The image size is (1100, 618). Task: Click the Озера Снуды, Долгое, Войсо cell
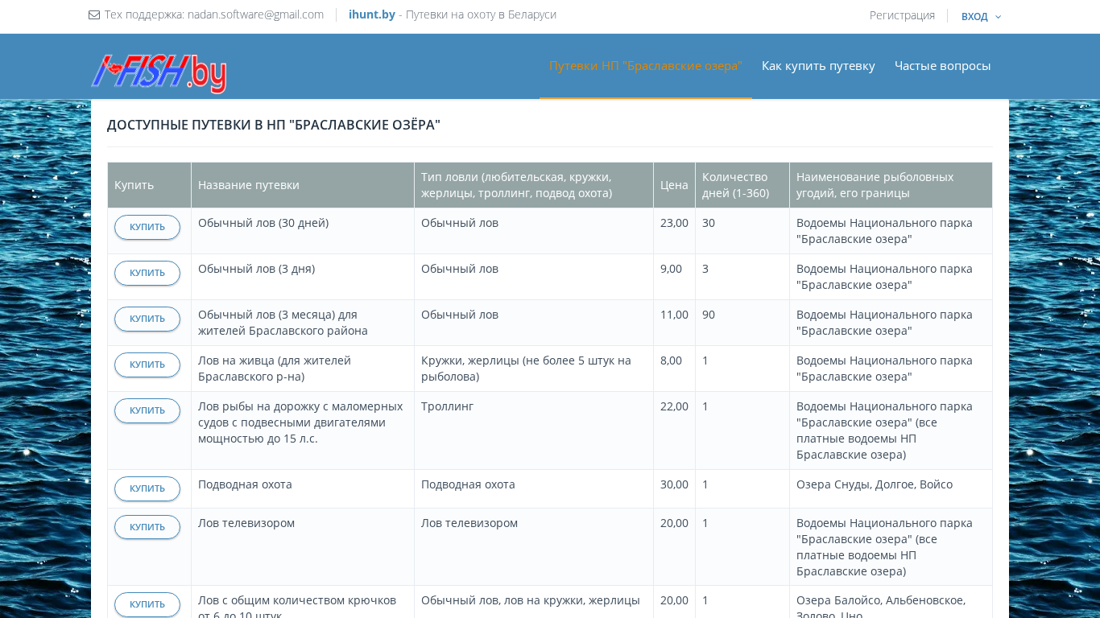pyautogui.click(x=891, y=489)
